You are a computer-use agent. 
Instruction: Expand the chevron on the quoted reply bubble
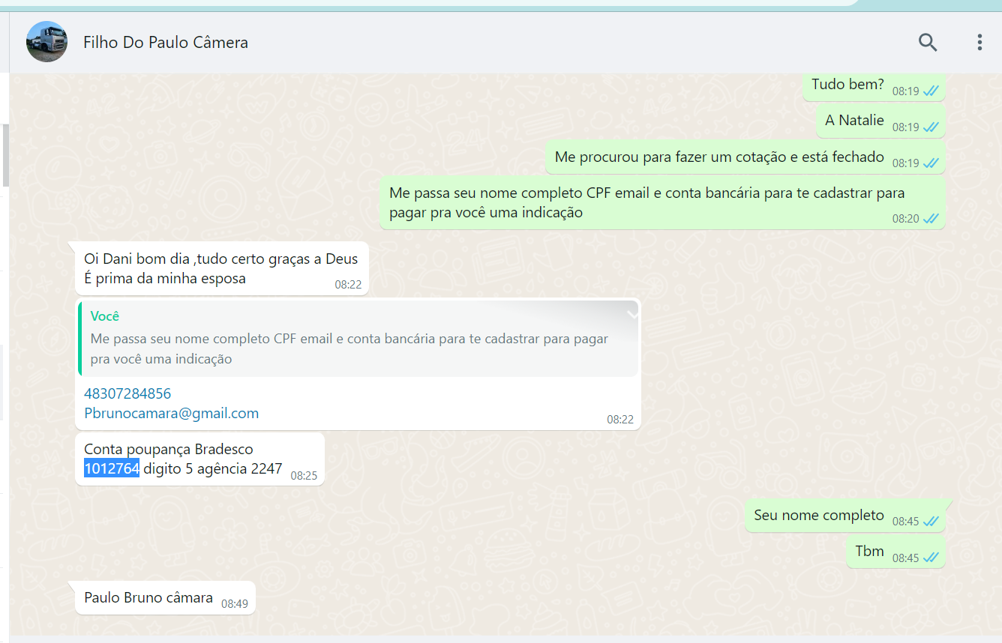click(632, 314)
